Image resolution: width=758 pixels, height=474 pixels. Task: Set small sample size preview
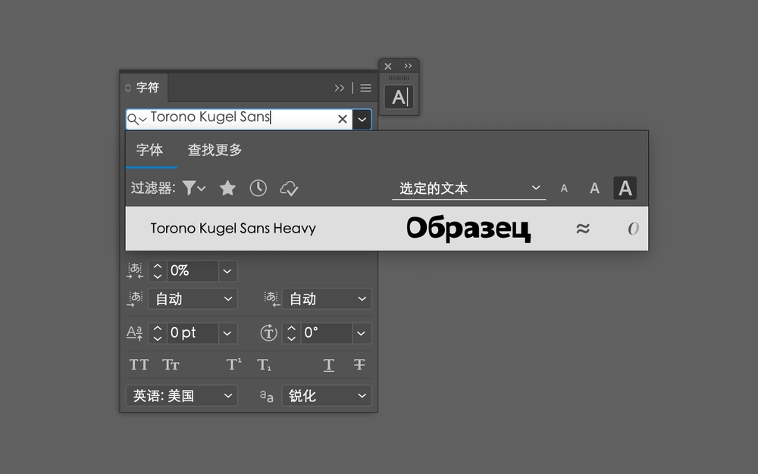(x=564, y=189)
